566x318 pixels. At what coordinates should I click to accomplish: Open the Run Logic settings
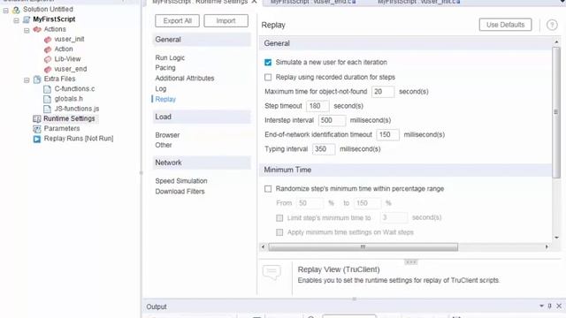(x=170, y=57)
